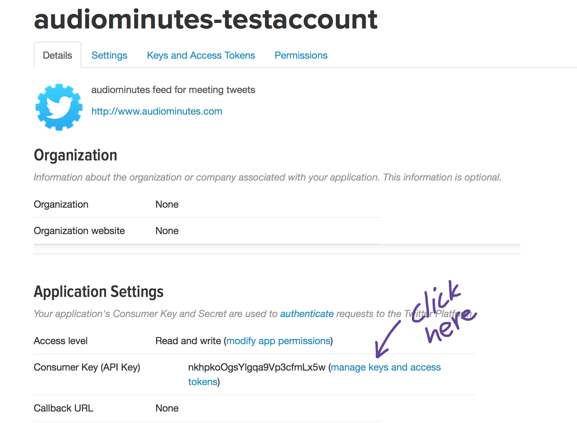The image size is (577, 423).
Task: Open the Details tab
Action: [57, 55]
